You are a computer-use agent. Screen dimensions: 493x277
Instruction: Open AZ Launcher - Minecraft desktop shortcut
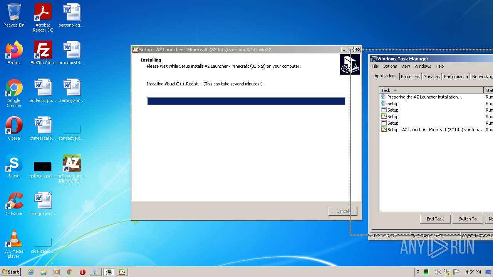coord(72,169)
